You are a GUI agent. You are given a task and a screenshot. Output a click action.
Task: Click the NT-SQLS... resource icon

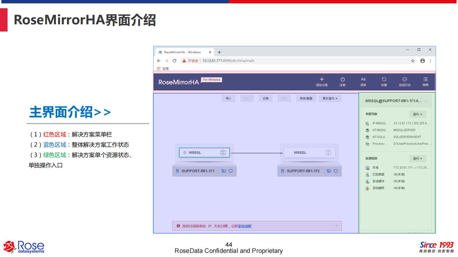point(368,137)
